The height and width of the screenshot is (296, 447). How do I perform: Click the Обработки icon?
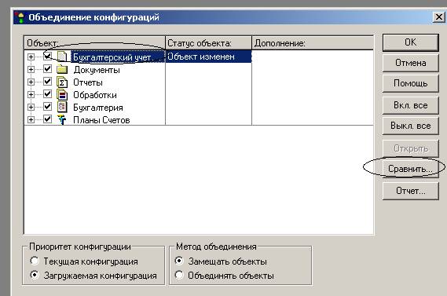click(x=62, y=94)
